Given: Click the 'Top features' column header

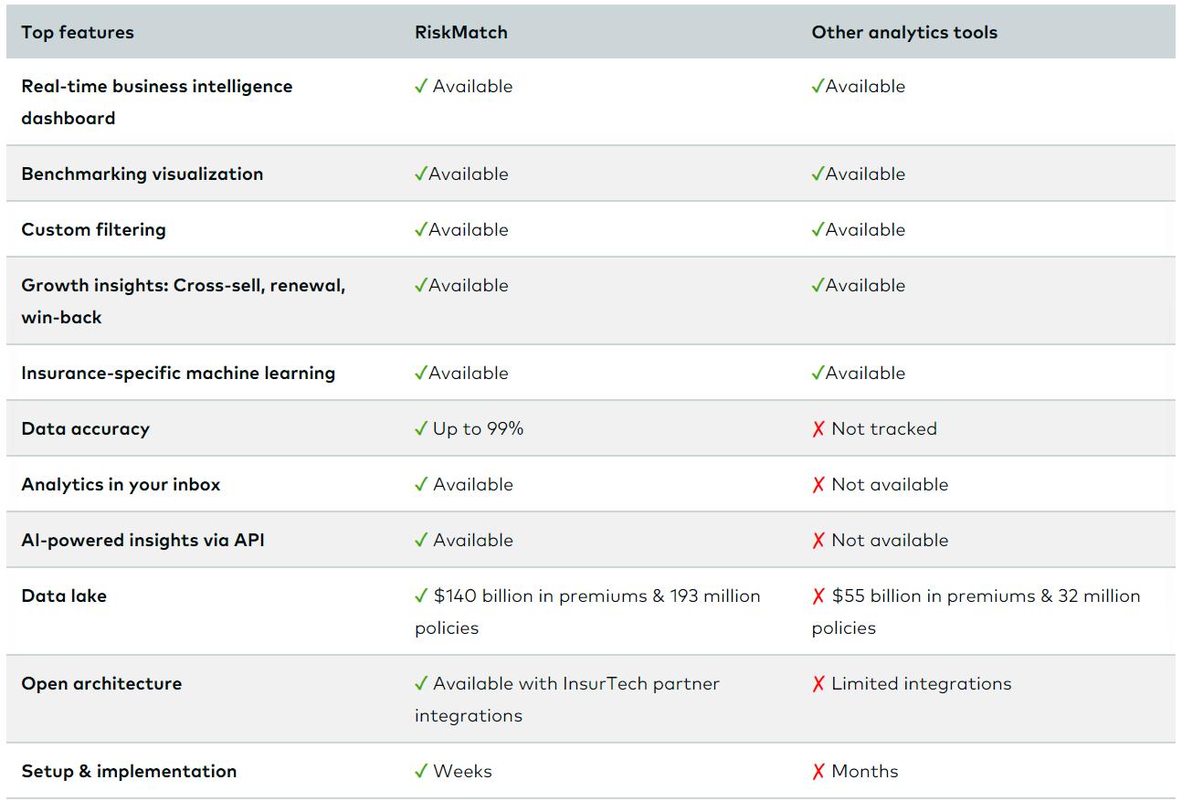Looking at the screenshot, I should click(x=78, y=33).
